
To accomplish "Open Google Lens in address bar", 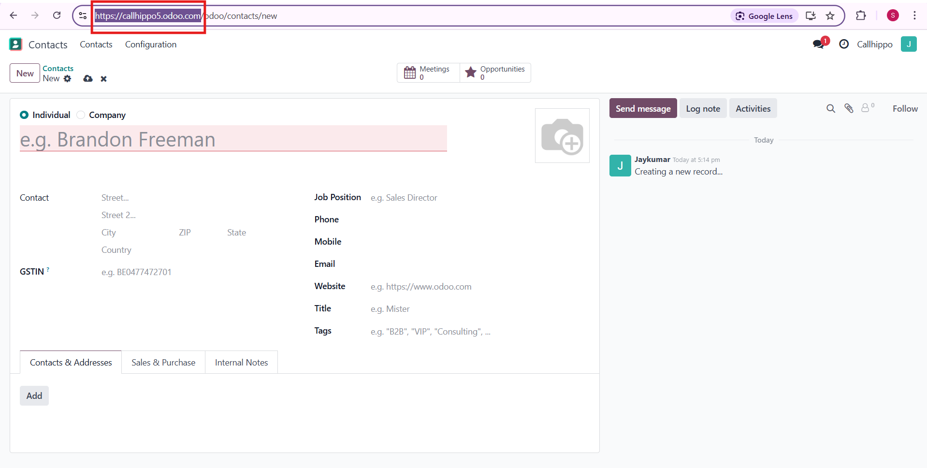I will point(764,16).
